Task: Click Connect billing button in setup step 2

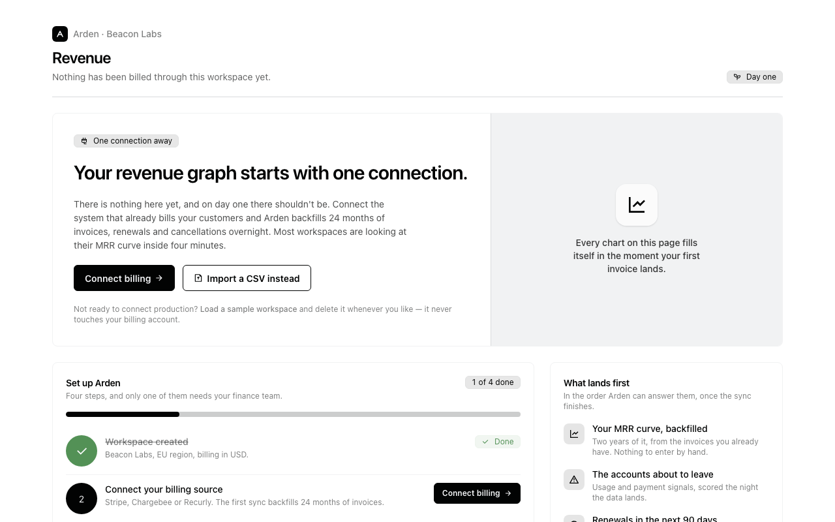Action: (x=477, y=493)
